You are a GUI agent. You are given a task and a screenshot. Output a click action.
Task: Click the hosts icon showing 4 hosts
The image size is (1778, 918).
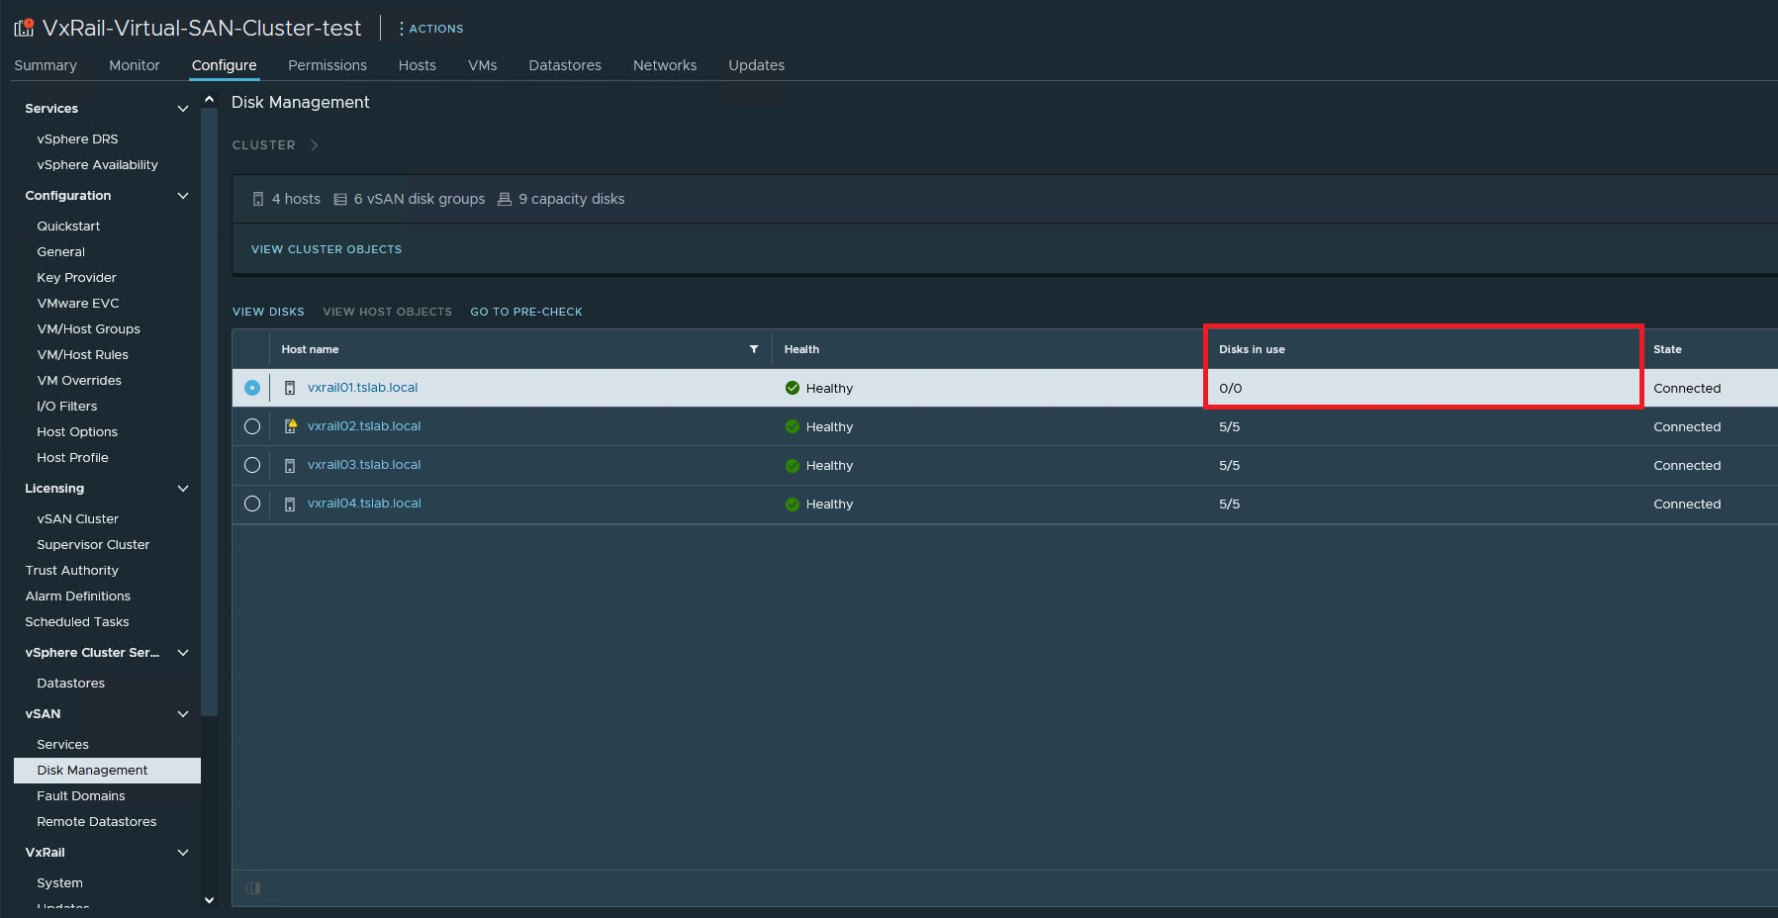258,199
